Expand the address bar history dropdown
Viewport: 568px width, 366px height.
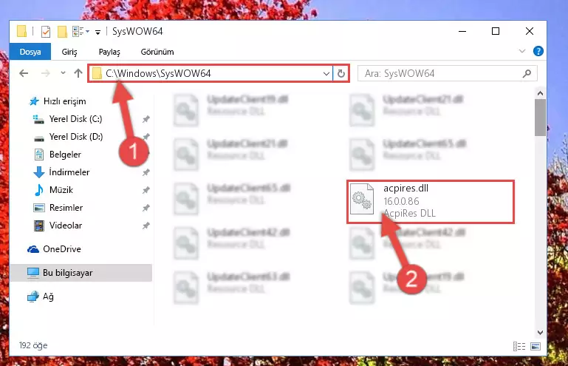[x=326, y=74]
